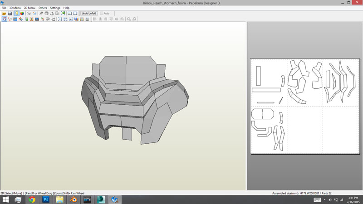Image resolution: width=363 pixels, height=204 pixels.
Task: Click the four-squares grid arrangement icon
Action: 65,19
